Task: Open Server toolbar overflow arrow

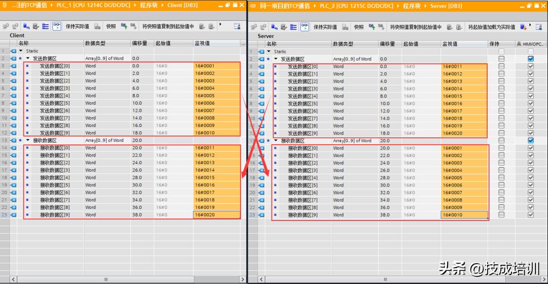Action: 531,25
